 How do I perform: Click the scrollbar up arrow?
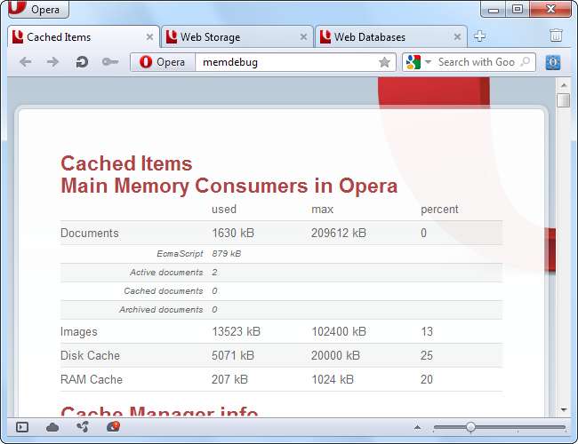[563, 85]
